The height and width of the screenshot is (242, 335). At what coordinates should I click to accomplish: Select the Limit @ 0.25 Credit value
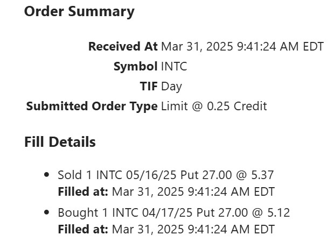[214, 106]
